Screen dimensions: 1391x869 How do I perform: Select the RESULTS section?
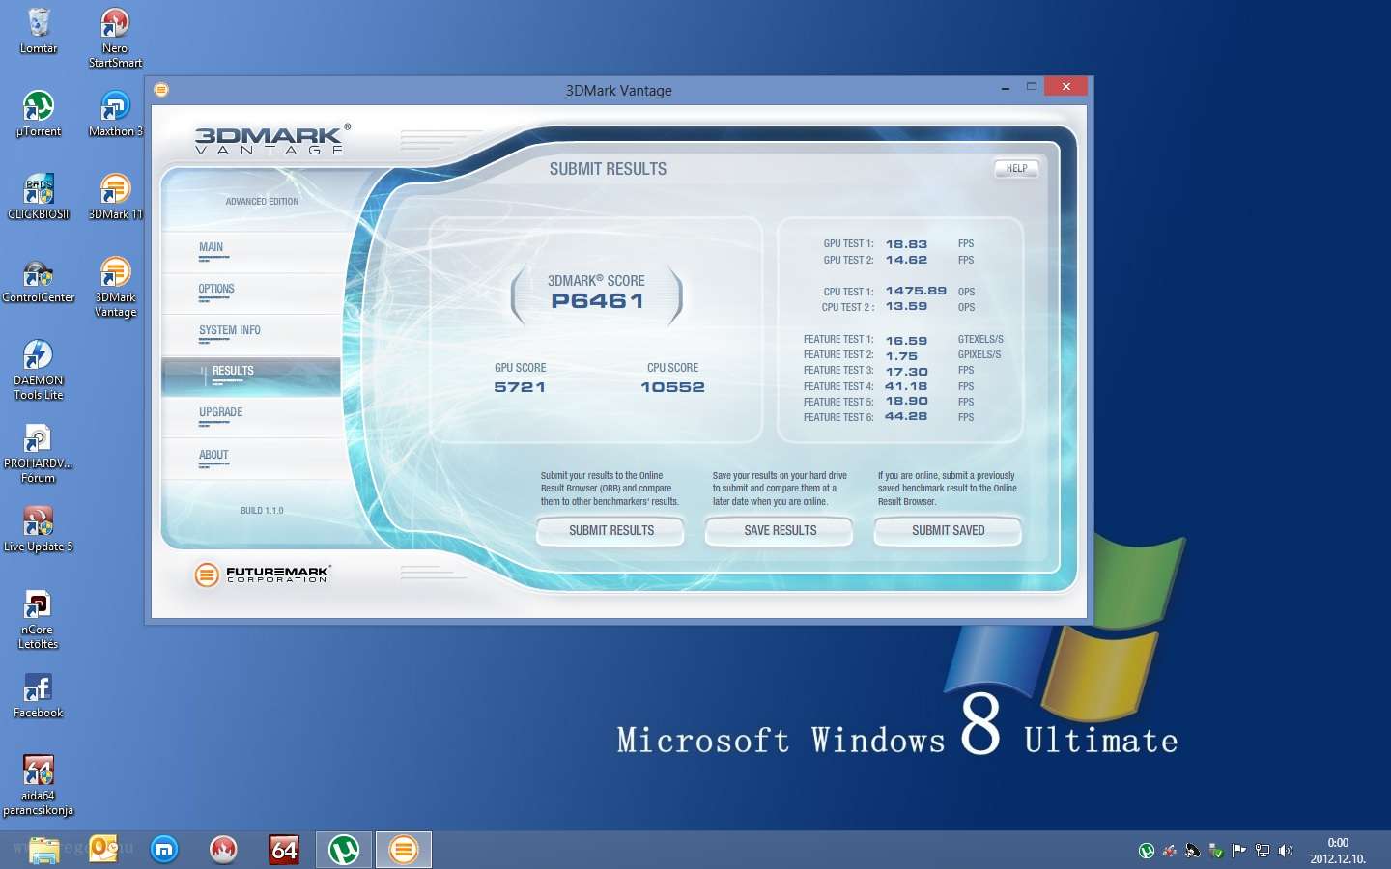tap(251, 378)
